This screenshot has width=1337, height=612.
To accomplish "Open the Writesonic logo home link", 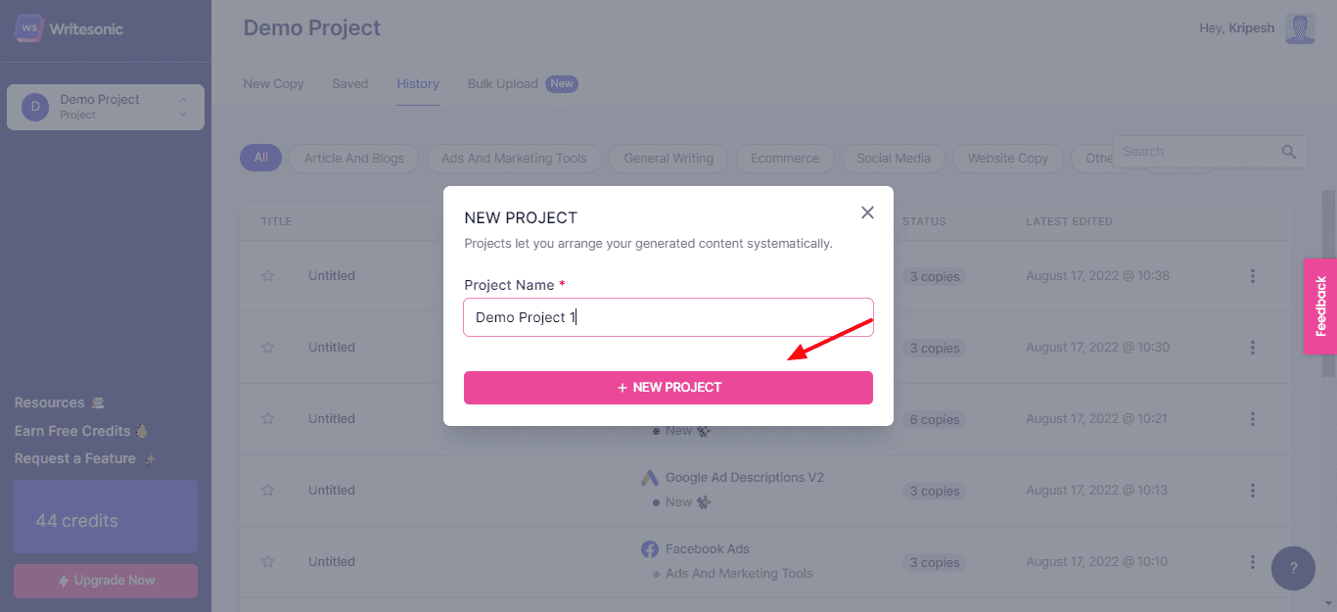I will pyautogui.click(x=69, y=28).
